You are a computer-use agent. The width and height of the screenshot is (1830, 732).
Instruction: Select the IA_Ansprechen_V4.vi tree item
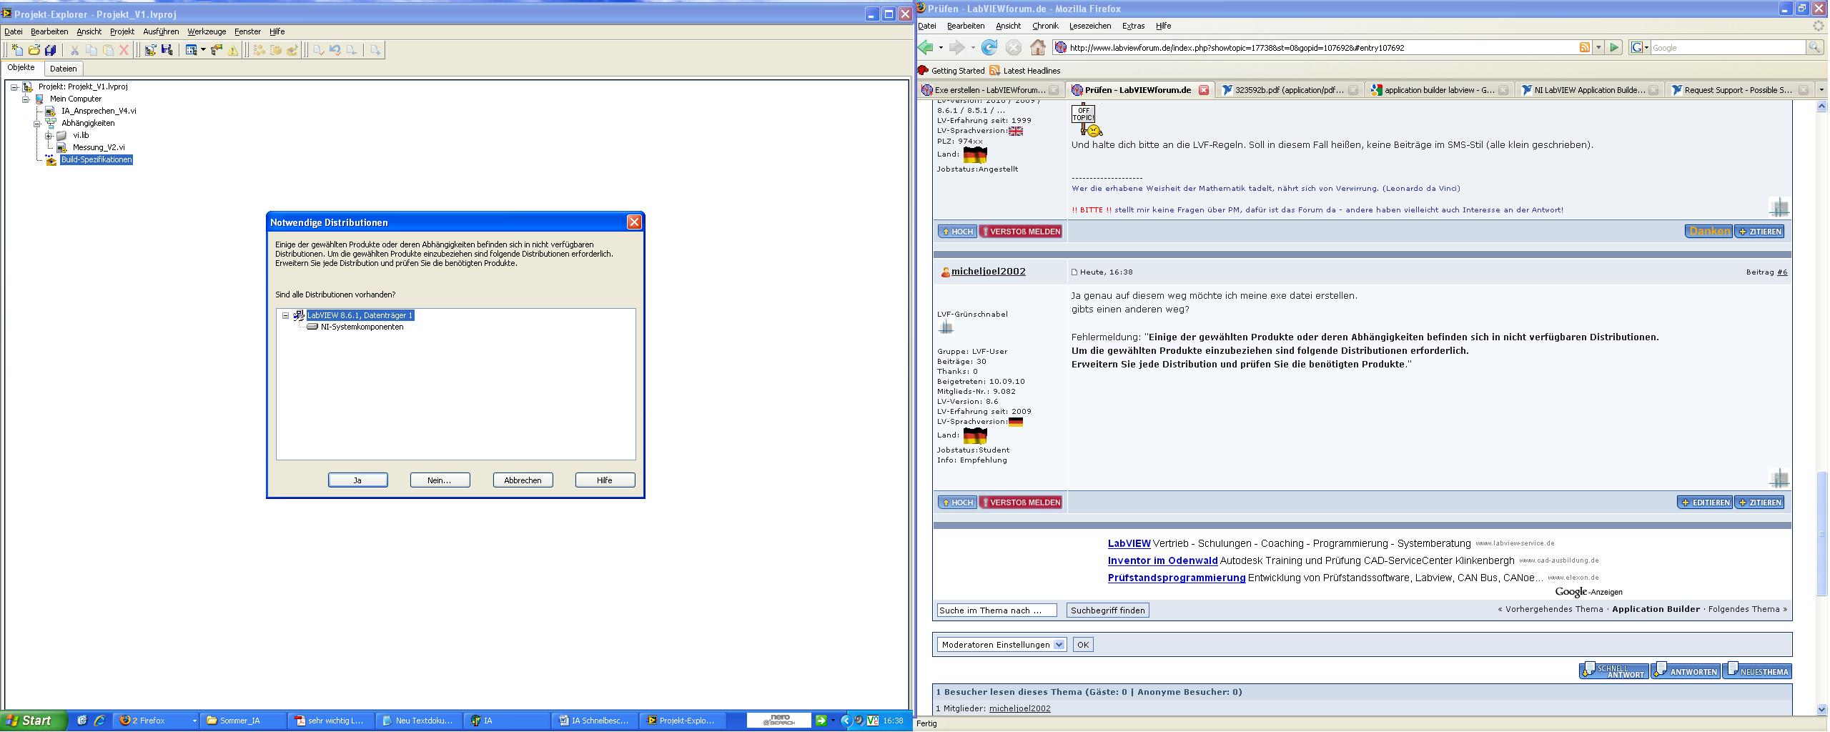tap(99, 111)
